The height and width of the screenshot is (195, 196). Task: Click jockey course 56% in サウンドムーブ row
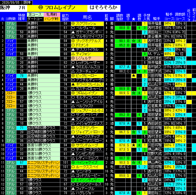pos(169,145)
